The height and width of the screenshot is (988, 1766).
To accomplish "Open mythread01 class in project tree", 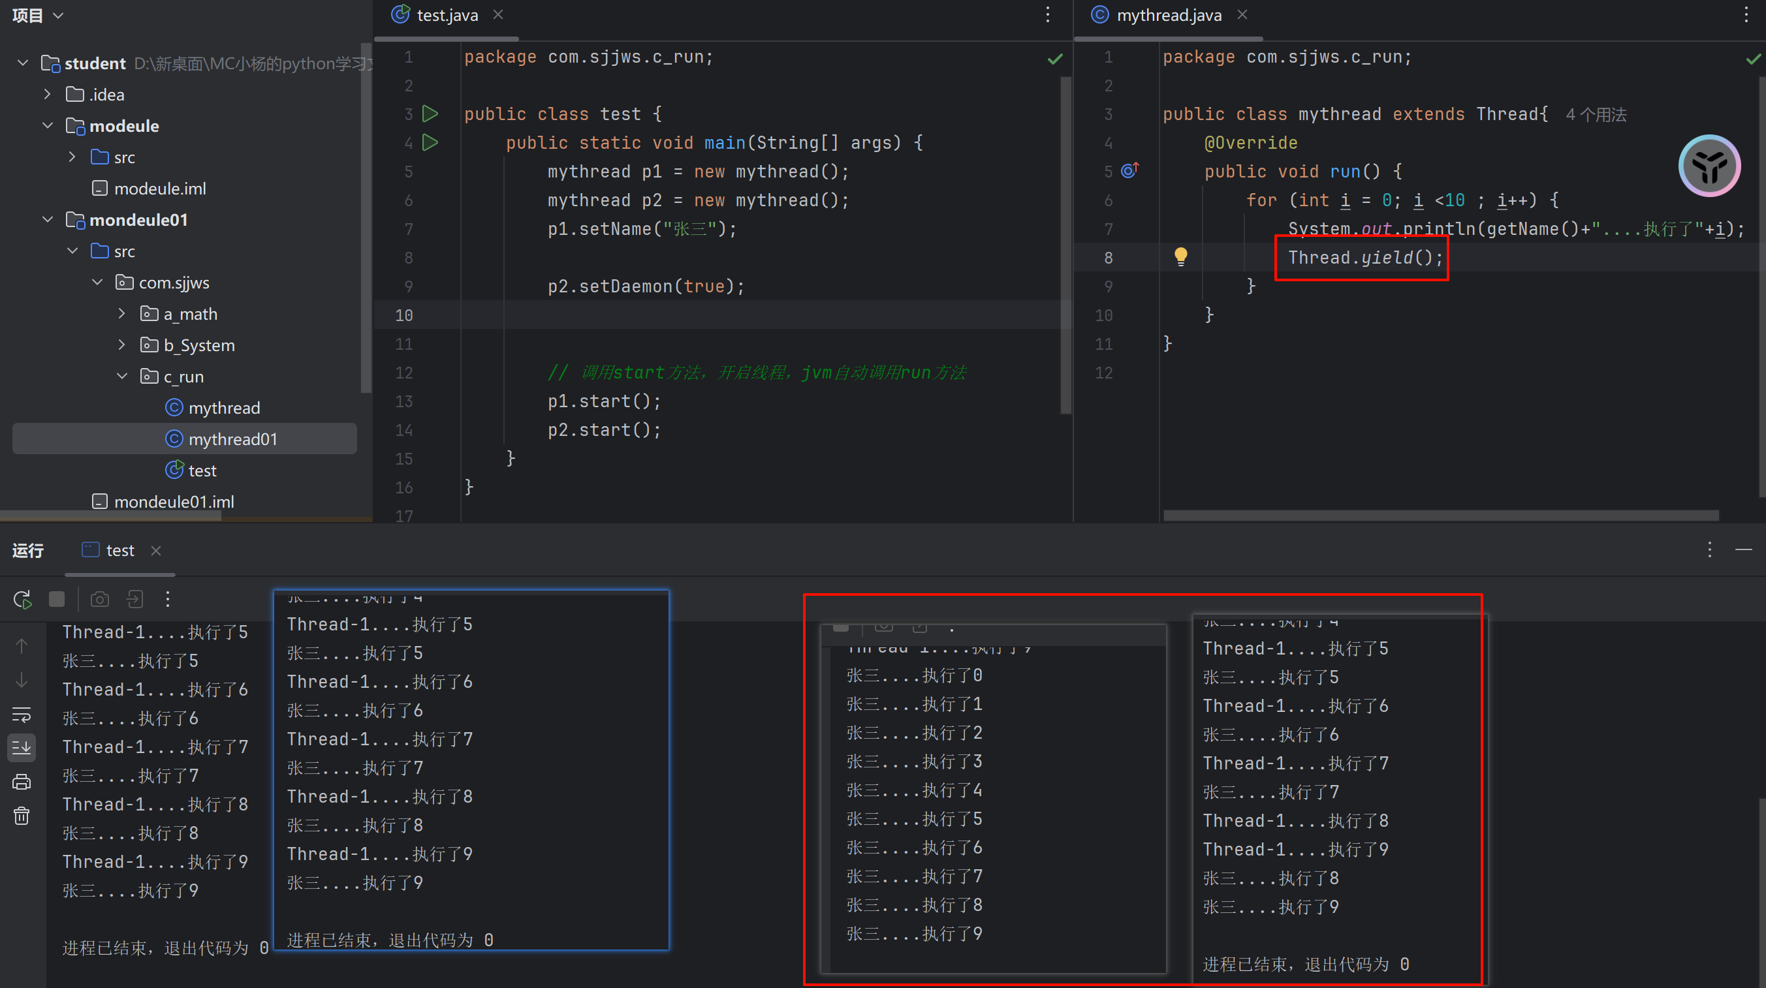I will pos(232,439).
